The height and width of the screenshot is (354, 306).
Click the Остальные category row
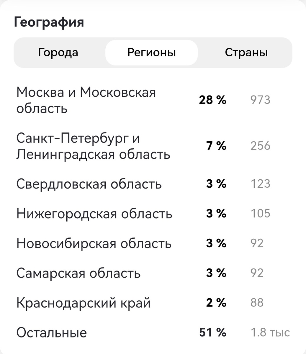52,332
